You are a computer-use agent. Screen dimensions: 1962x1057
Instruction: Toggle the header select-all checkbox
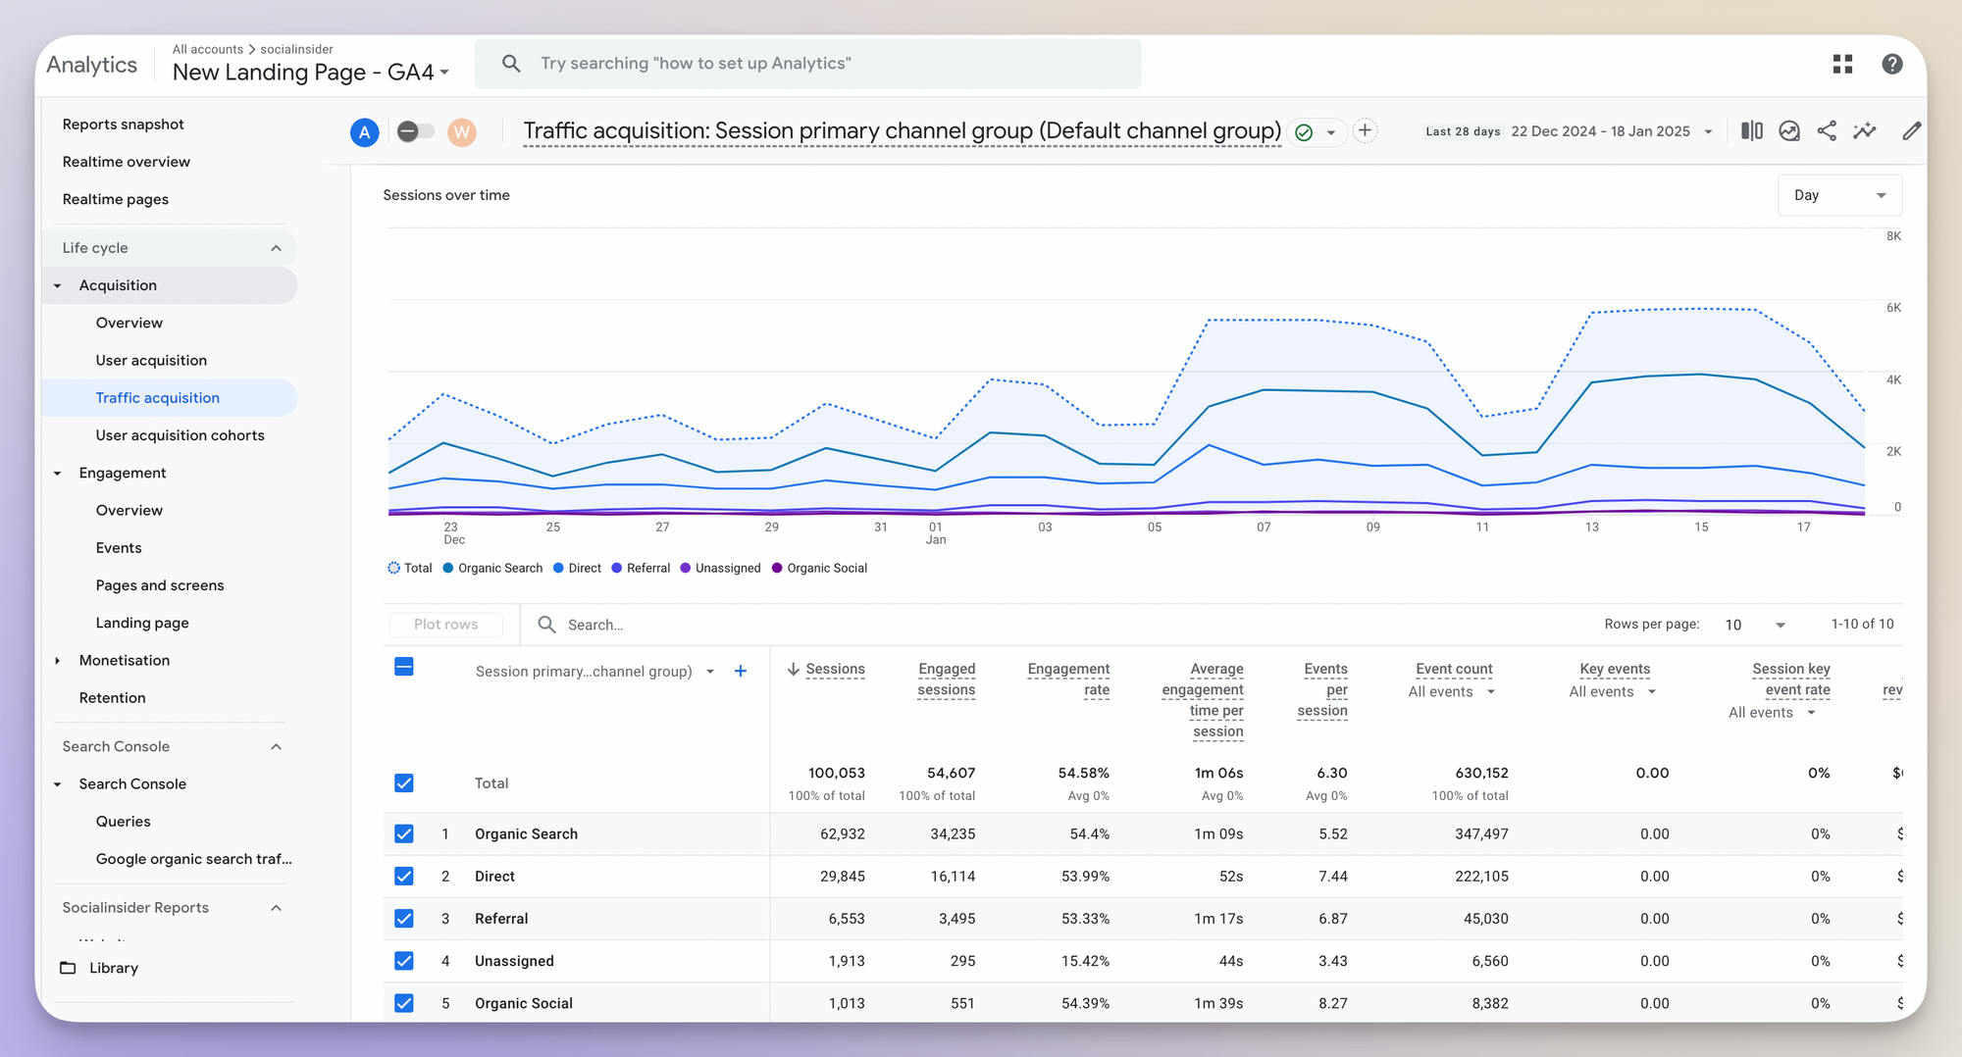404,668
